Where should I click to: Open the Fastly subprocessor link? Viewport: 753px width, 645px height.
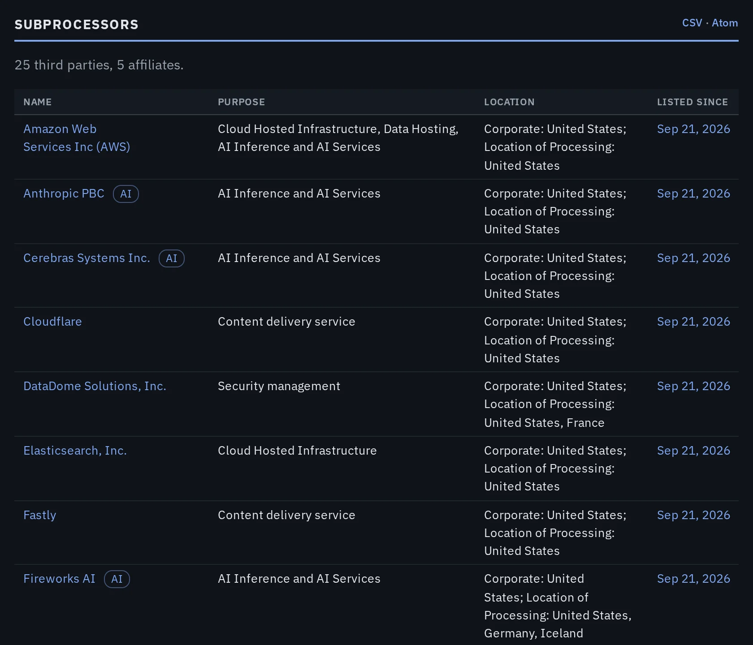39,515
